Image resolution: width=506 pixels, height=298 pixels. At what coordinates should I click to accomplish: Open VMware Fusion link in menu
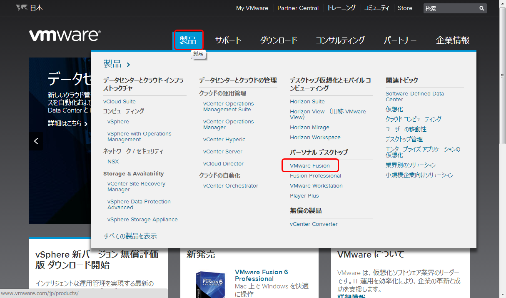point(310,166)
